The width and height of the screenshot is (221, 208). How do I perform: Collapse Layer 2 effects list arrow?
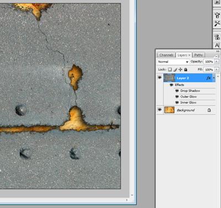tap(214, 78)
